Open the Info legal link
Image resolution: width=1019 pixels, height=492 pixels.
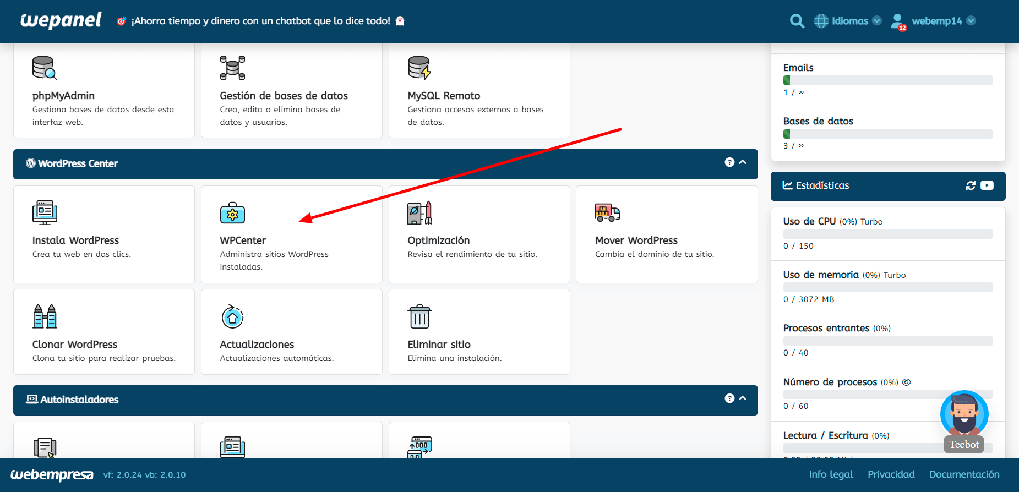click(831, 474)
